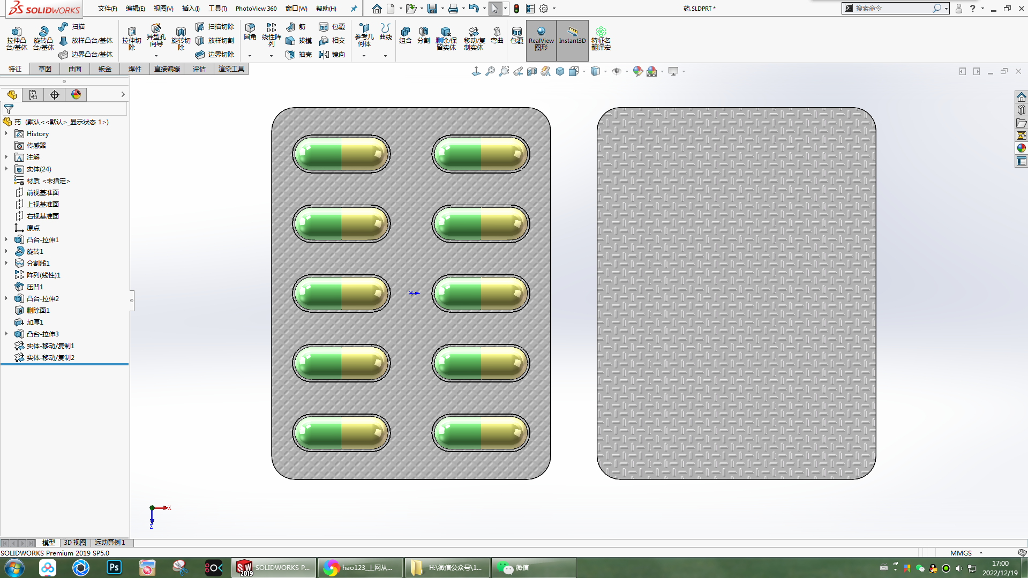
Task: Select the 旋转凸台/基体 revolve boss tool
Action: click(x=43, y=39)
